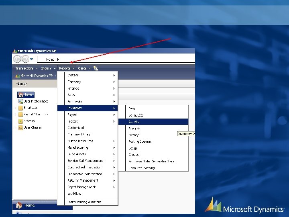Choose Contract Administration from Reports menu

tap(88, 167)
